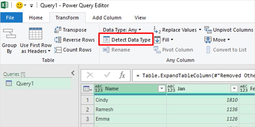
Task: Use First Row as Headers button
Action: (x=36, y=40)
